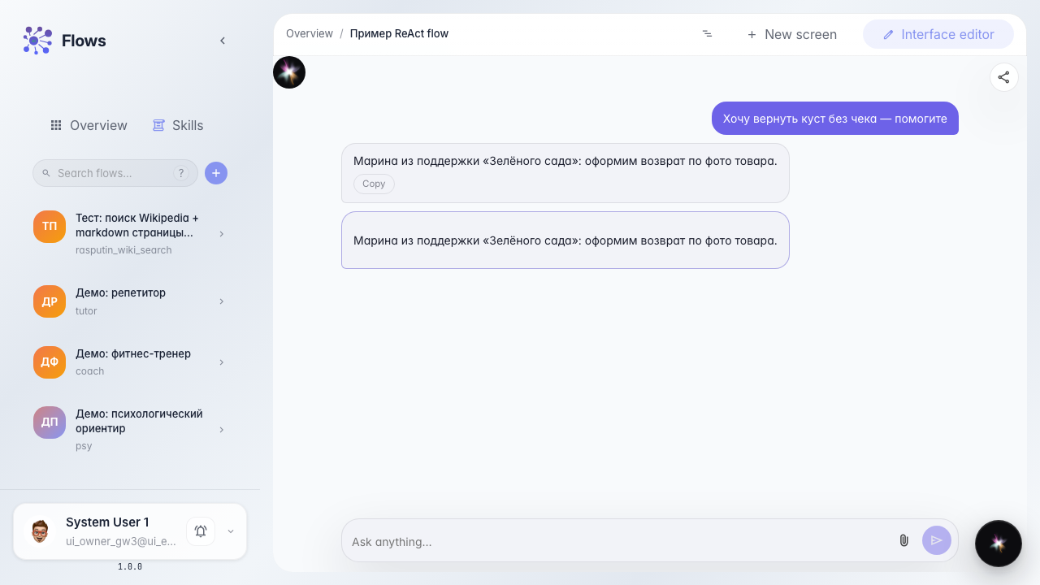Image resolution: width=1040 pixels, height=585 pixels.
Task: Open the Interface editor
Action: click(938, 34)
